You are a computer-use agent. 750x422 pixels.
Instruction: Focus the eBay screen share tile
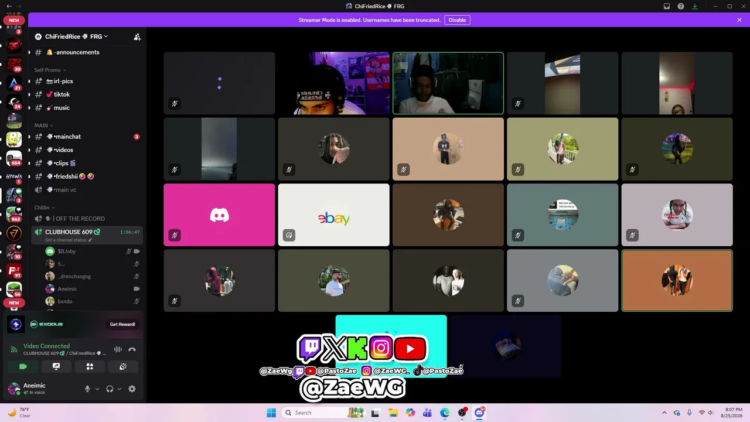(334, 215)
